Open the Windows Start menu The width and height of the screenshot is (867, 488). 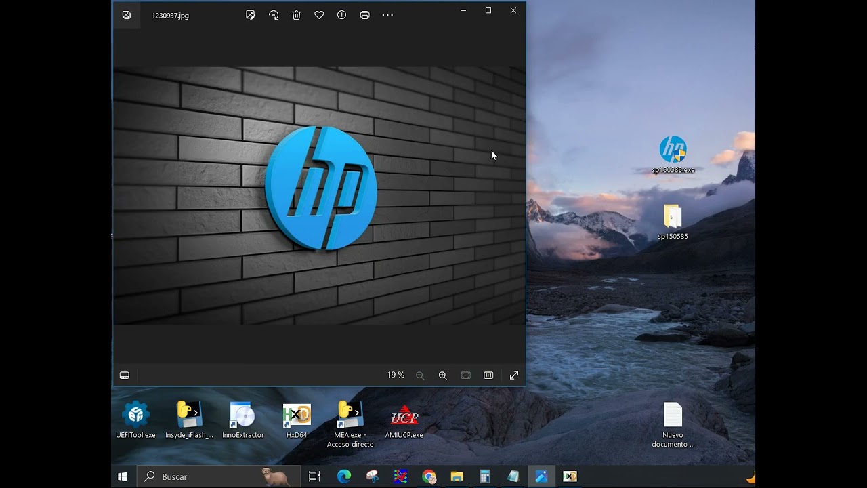[123, 476]
